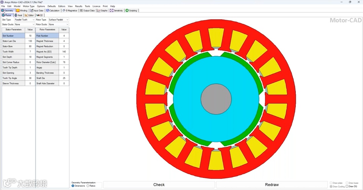The height and width of the screenshot is (190, 363).
Task: Open the Edit menu
Action: 9,6
